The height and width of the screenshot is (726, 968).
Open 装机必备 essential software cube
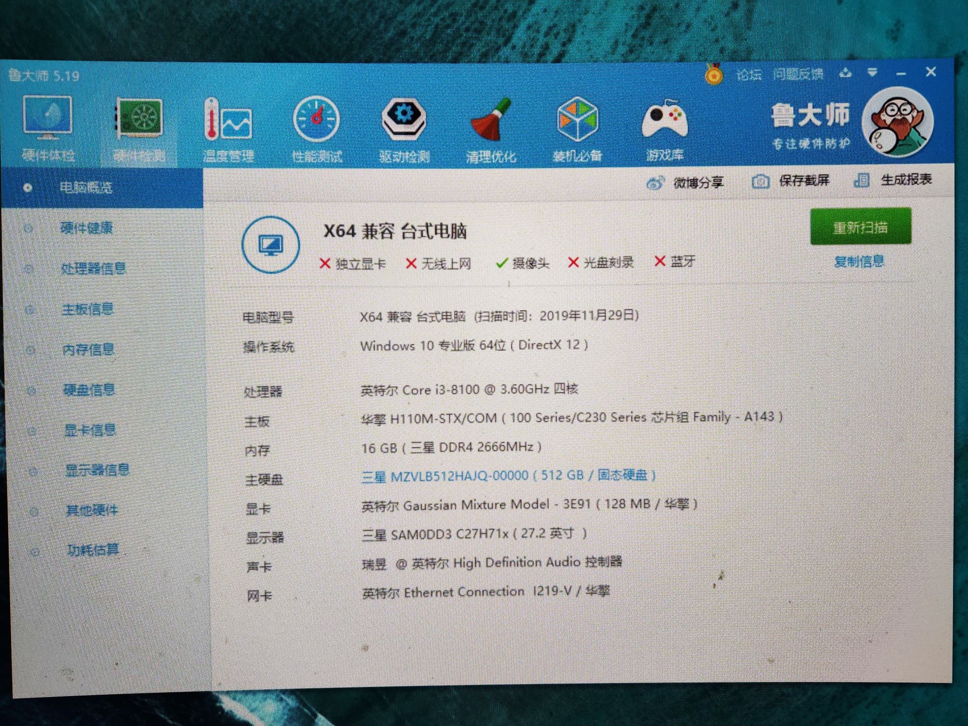(x=577, y=130)
